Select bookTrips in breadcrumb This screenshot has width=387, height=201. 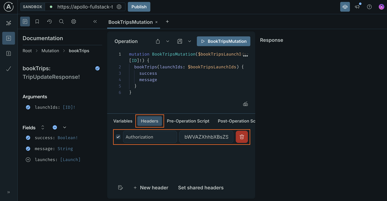[79, 51]
